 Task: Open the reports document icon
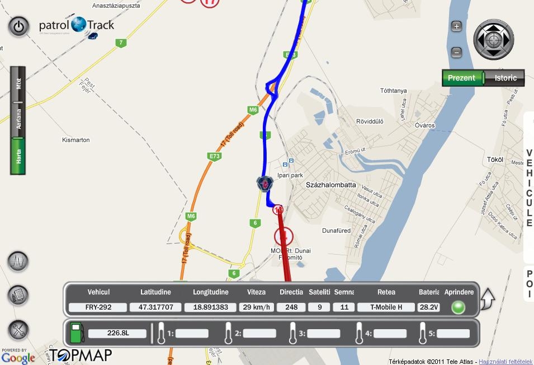click(x=18, y=295)
